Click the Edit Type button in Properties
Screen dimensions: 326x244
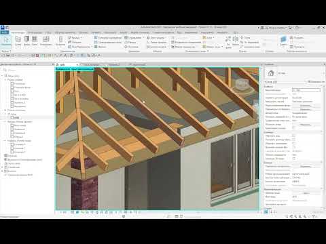(316, 81)
